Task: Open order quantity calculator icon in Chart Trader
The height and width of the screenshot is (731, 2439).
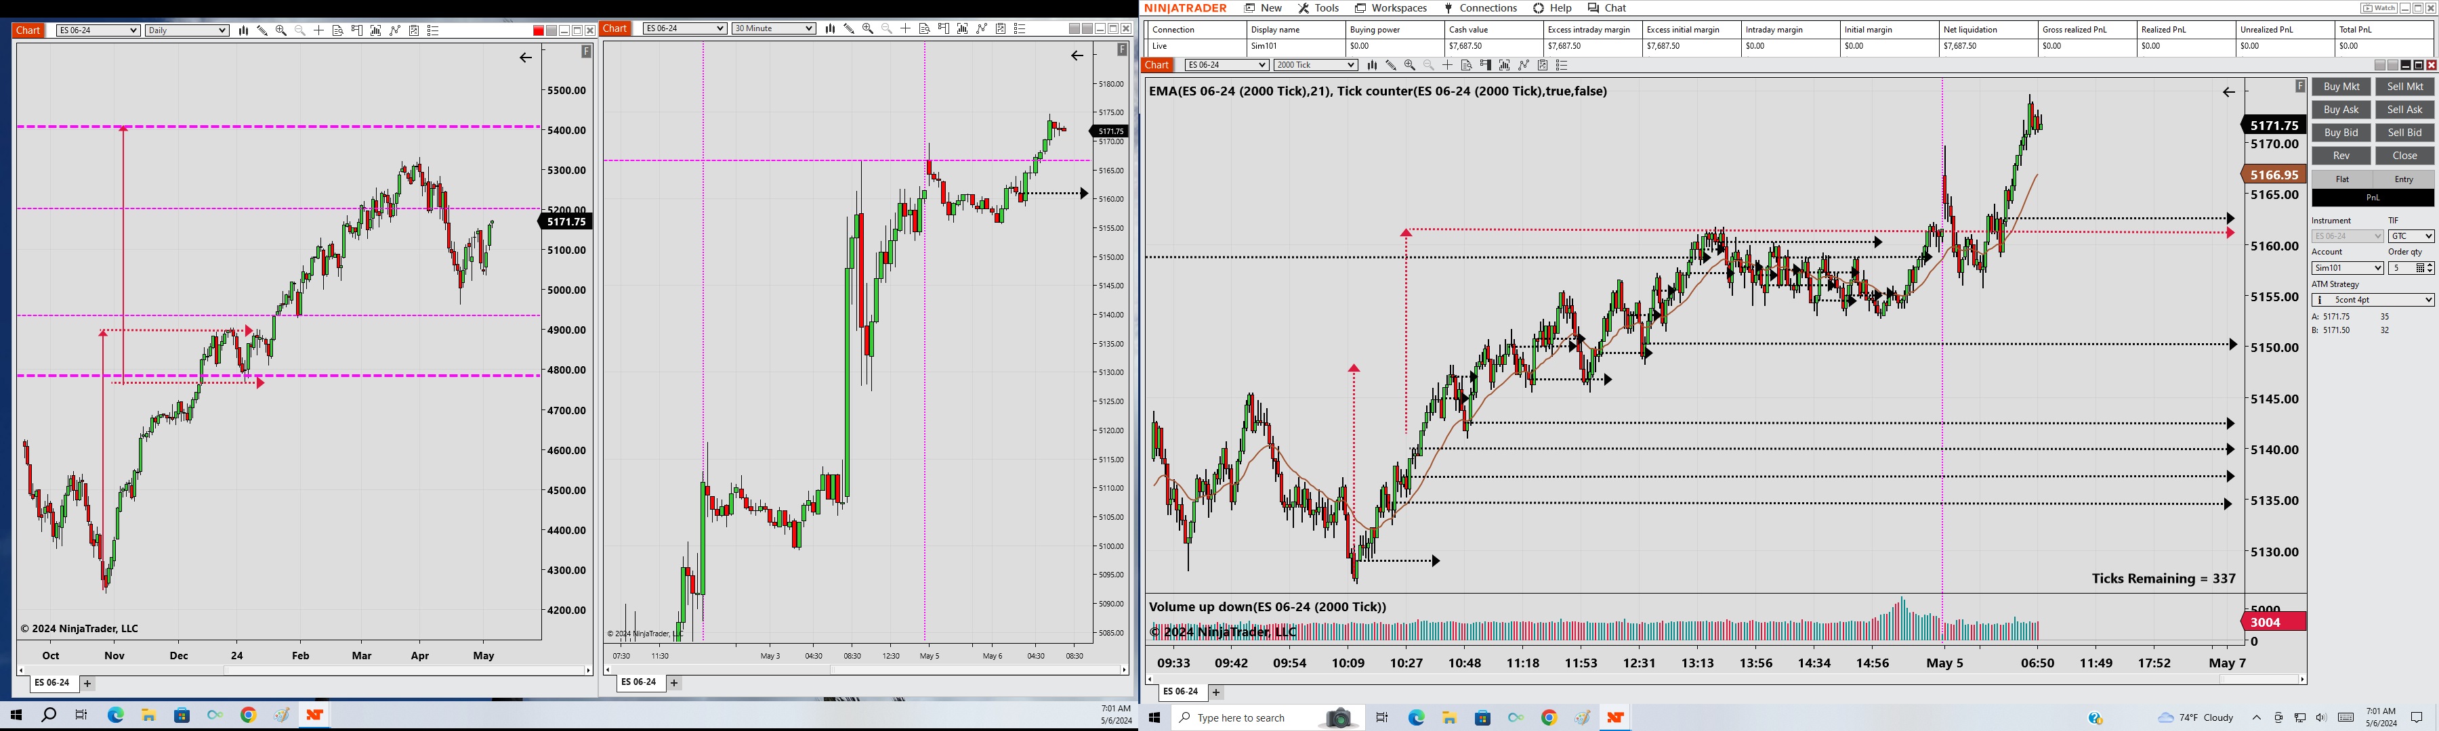Action: pos(2420,269)
